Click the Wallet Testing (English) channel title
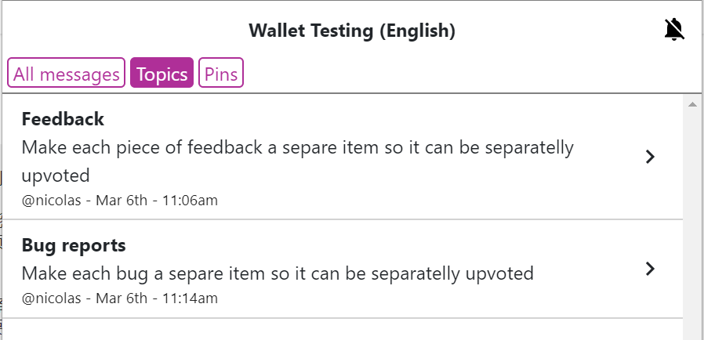Screen dimensions: 704x340 tap(352, 31)
